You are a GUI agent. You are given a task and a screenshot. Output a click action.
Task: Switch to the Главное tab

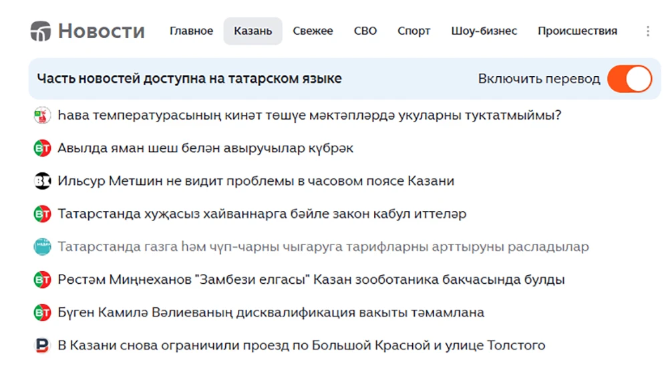(191, 31)
